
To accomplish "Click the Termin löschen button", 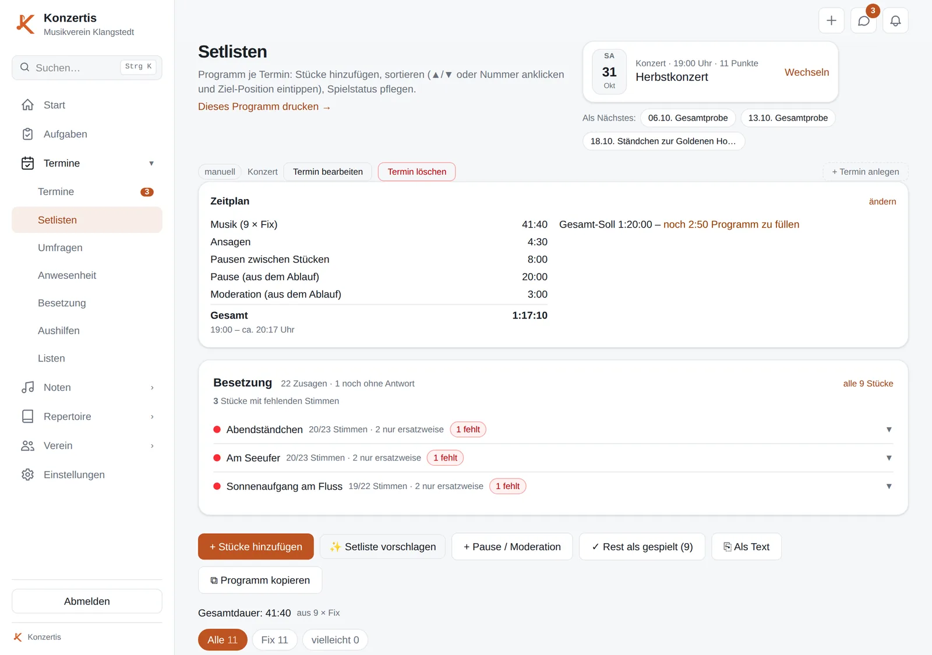I will [417, 172].
